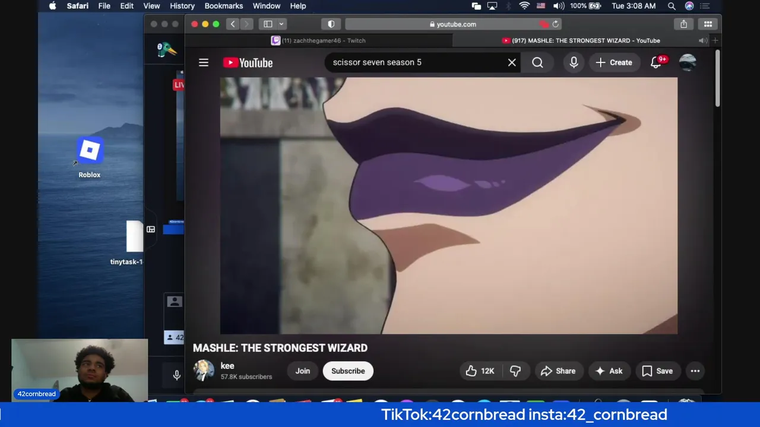
Task: Open the kee channel name link
Action: [x=227, y=366]
